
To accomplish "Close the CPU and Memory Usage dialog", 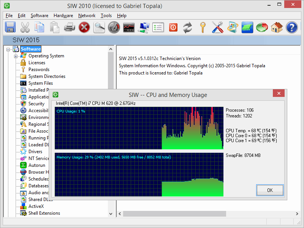I will tap(279, 93).
